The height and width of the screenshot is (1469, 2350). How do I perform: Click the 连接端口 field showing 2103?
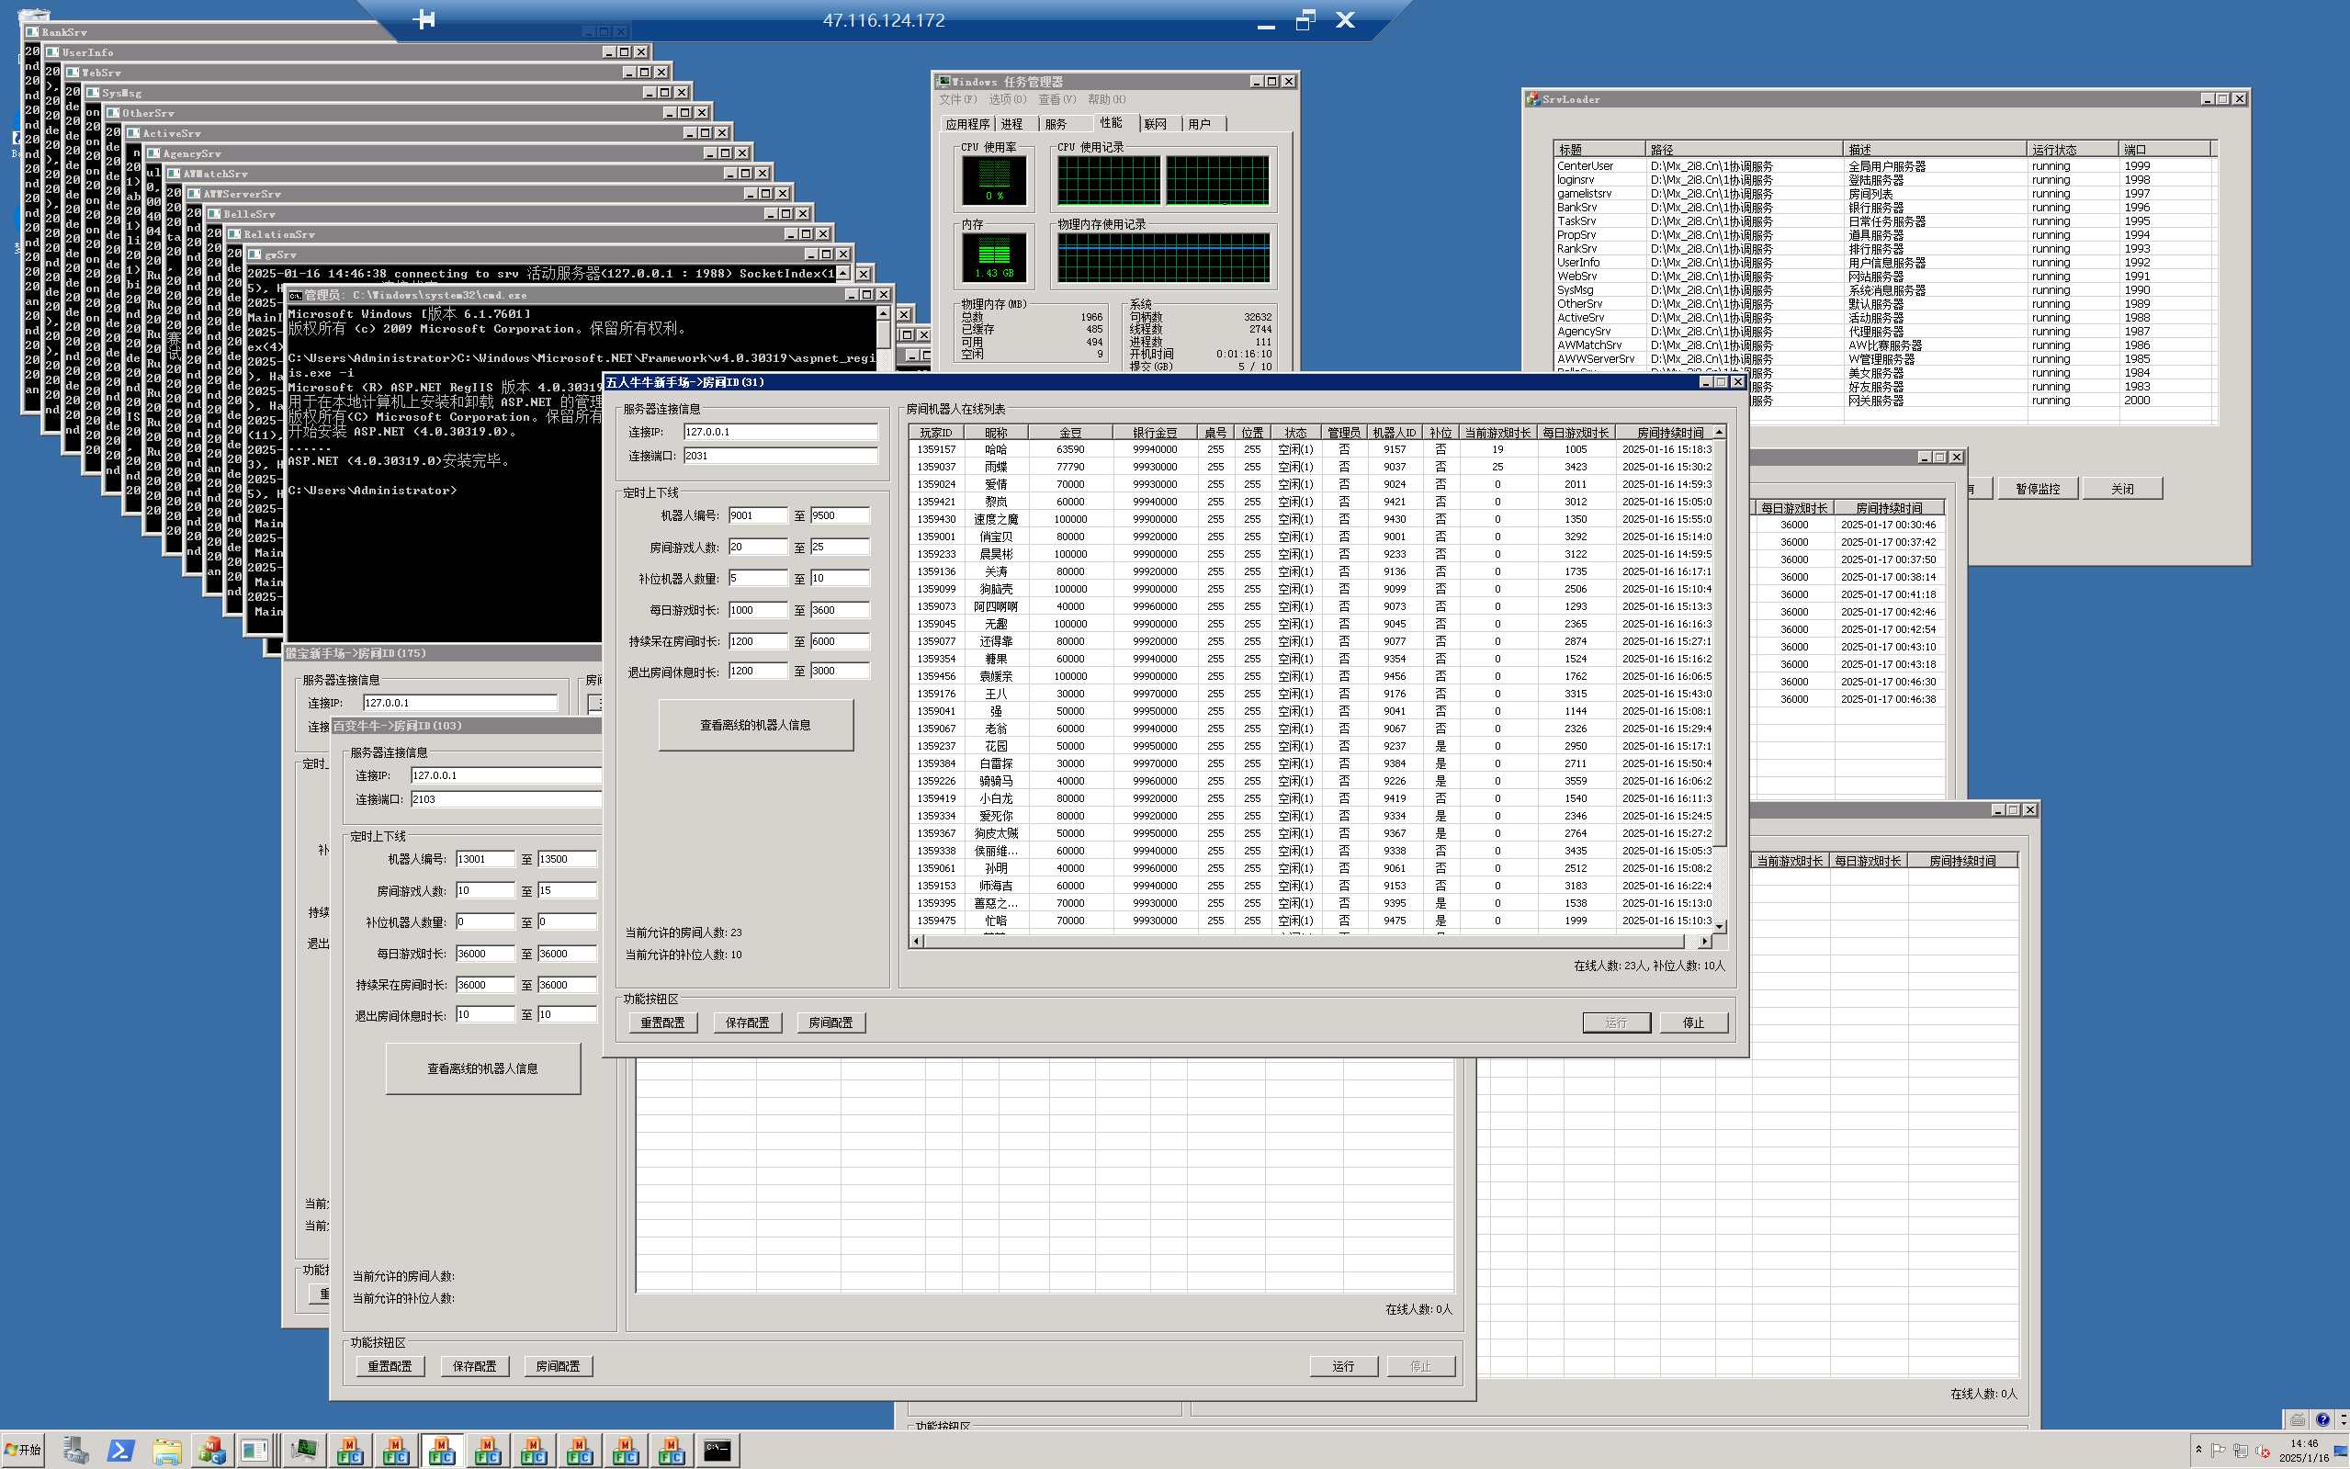506,799
